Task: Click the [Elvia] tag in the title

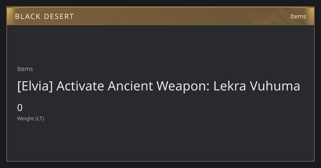Action: [35, 86]
